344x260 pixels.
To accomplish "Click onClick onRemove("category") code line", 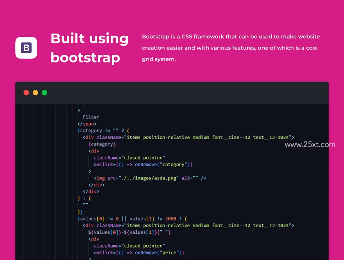I will tap(143, 165).
